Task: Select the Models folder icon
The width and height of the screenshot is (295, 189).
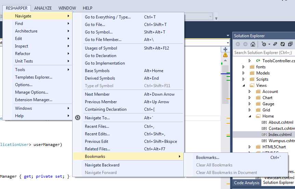Action: (252, 73)
